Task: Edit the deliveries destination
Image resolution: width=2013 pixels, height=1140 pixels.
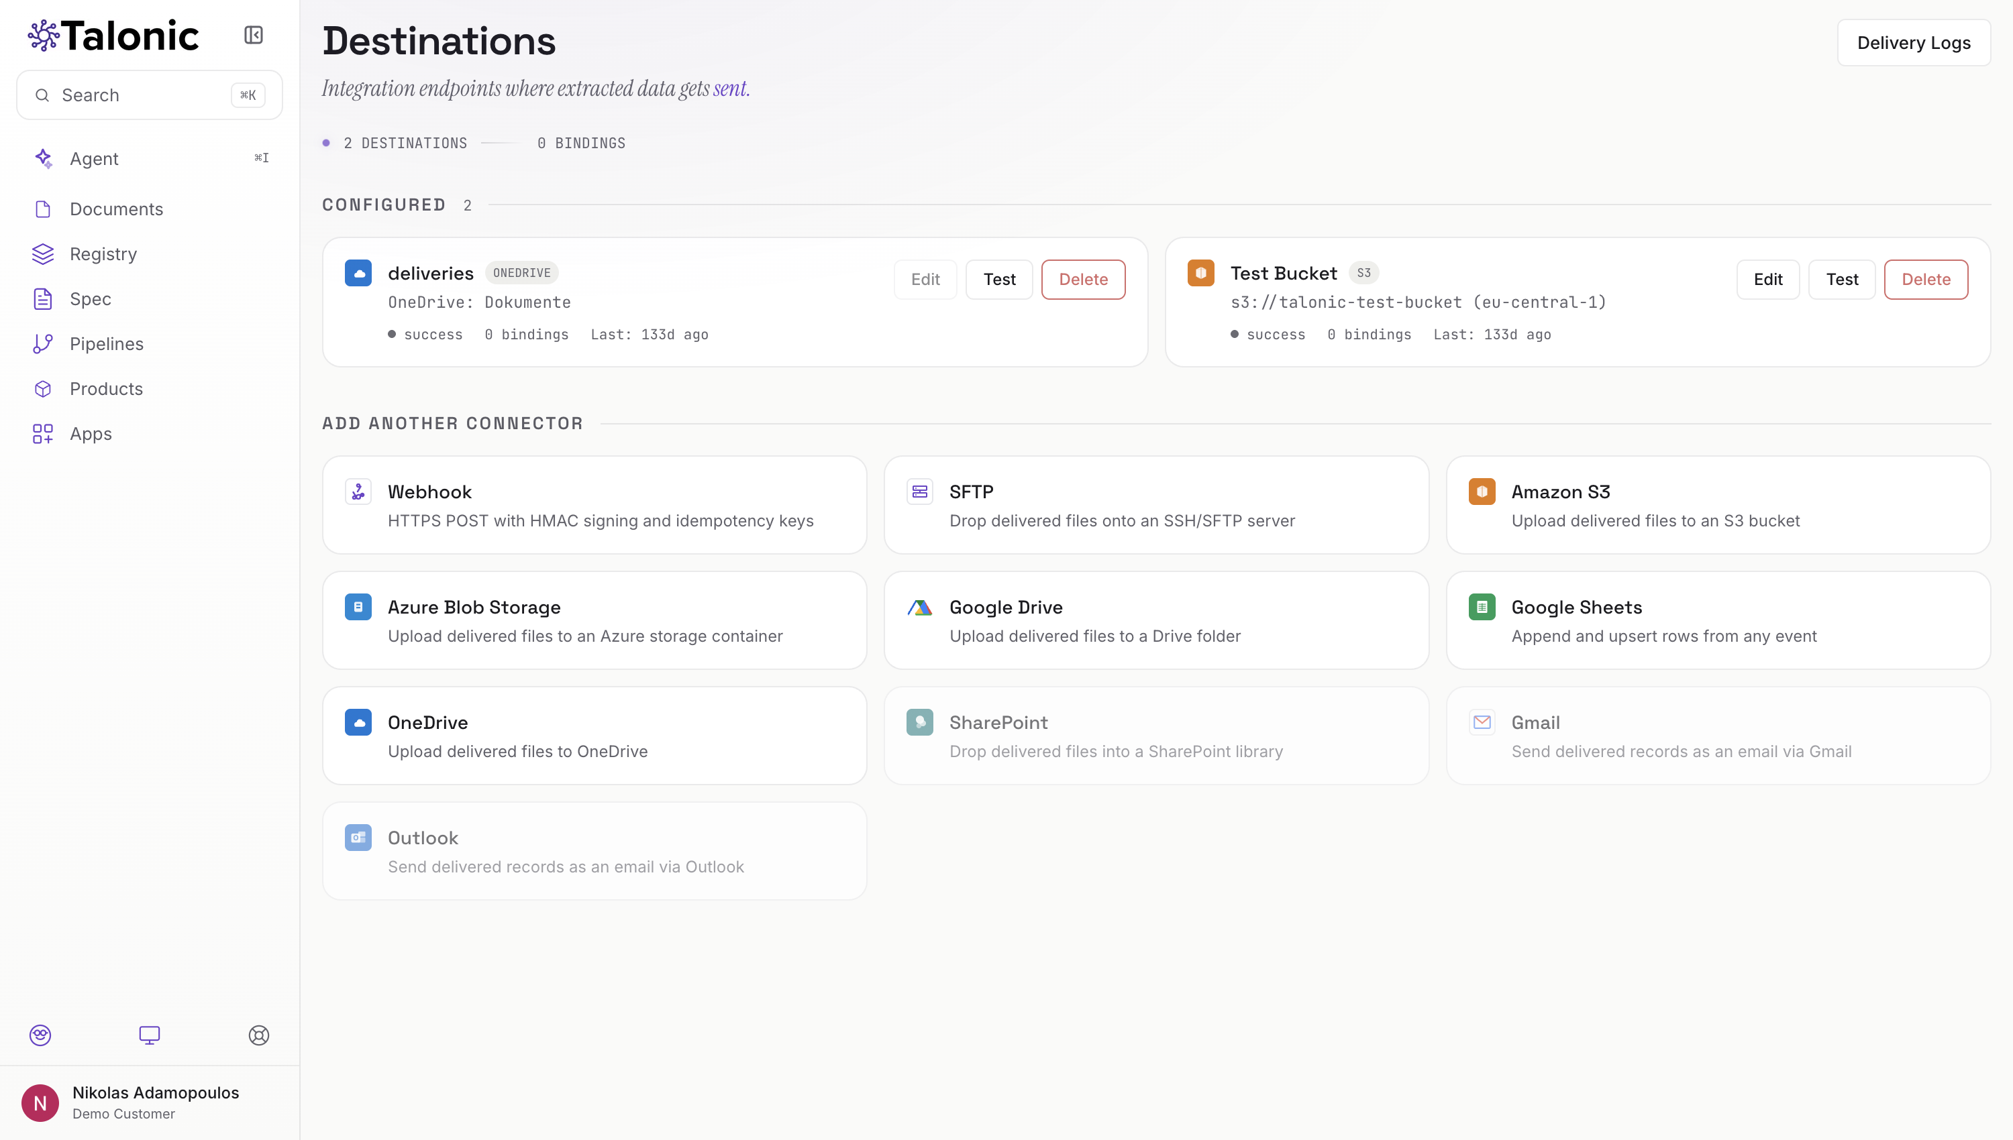Action: pos(925,280)
